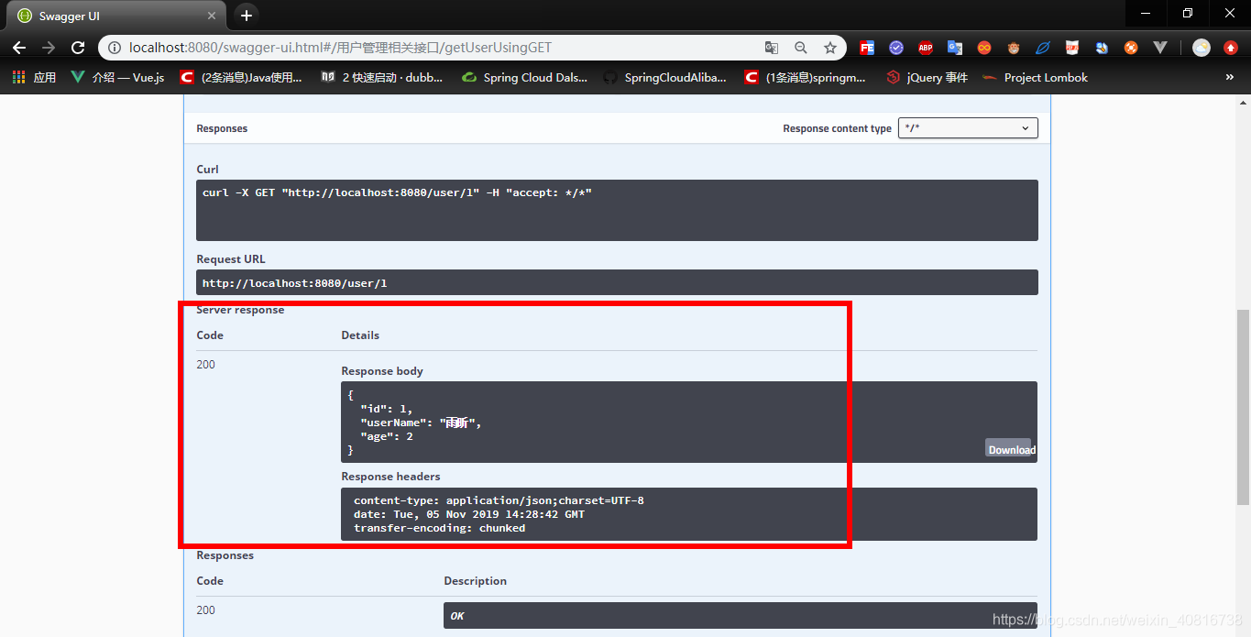Click the OK description for code 200

click(456, 616)
